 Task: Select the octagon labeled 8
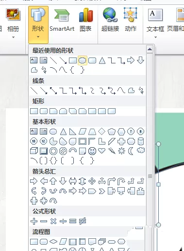tap(140, 132)
